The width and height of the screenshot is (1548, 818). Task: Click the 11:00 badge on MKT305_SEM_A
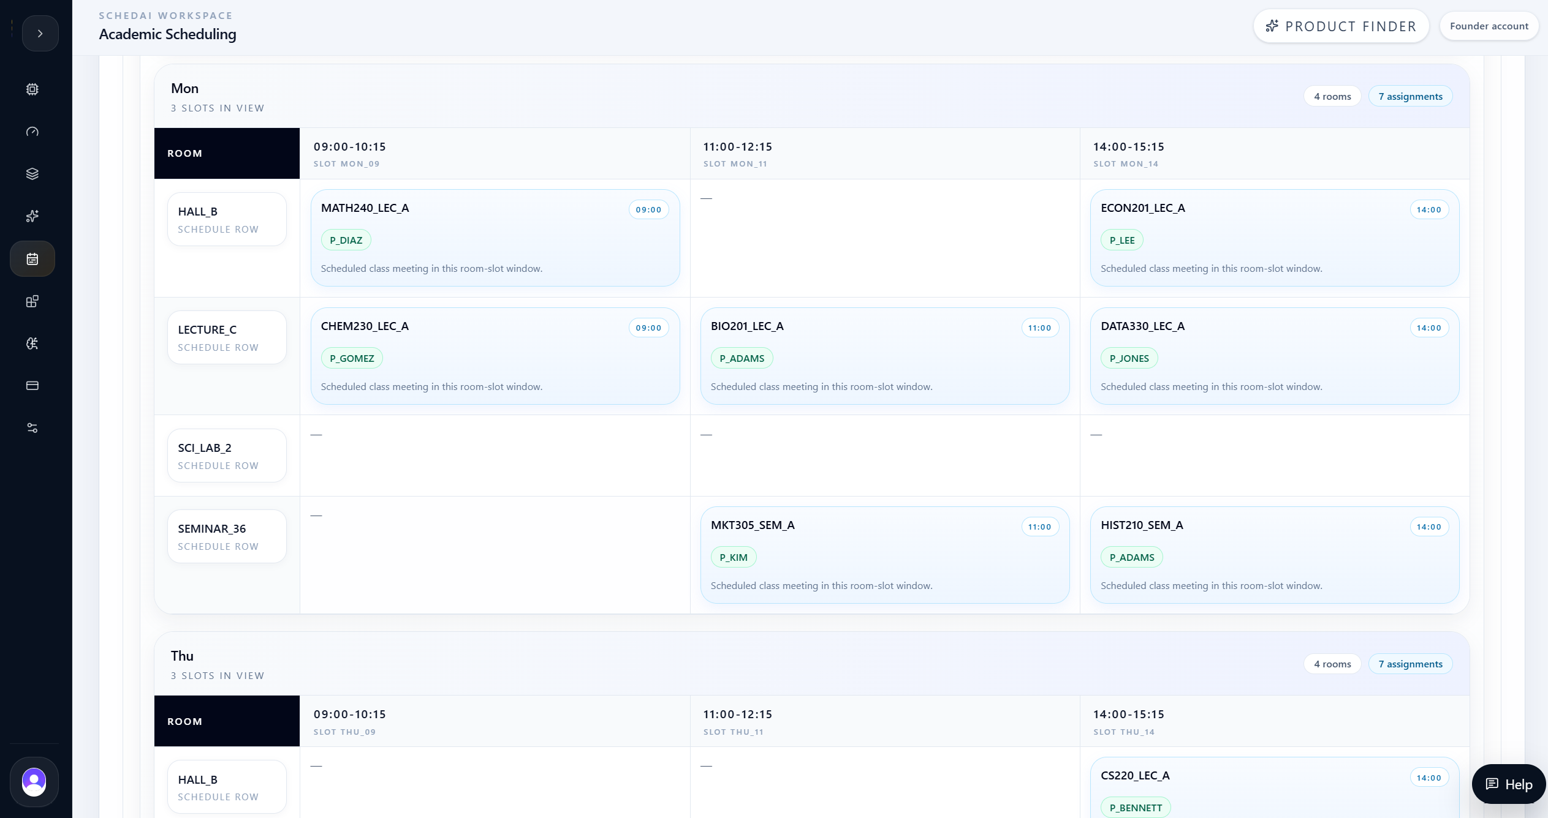(1039, 527)
